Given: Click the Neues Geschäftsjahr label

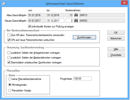Looking at the screenshot, I should pos(16,21).
